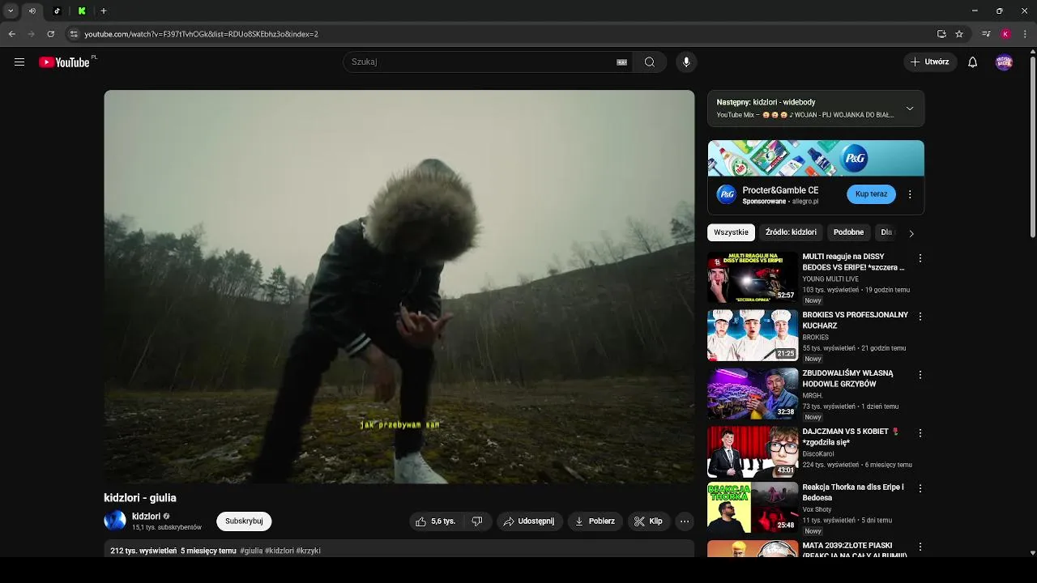Click the browser address bar URL
The image size is (1037, 583).
pos(202,34)
